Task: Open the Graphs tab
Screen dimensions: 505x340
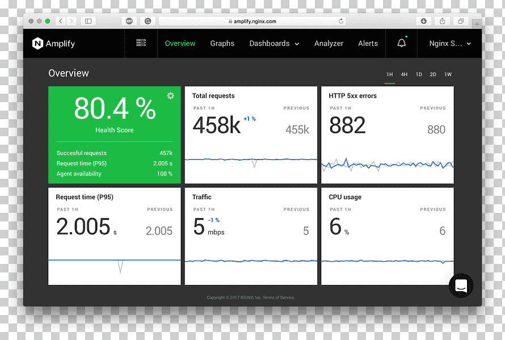Action: pyautogui.click(x=222, y=44)
